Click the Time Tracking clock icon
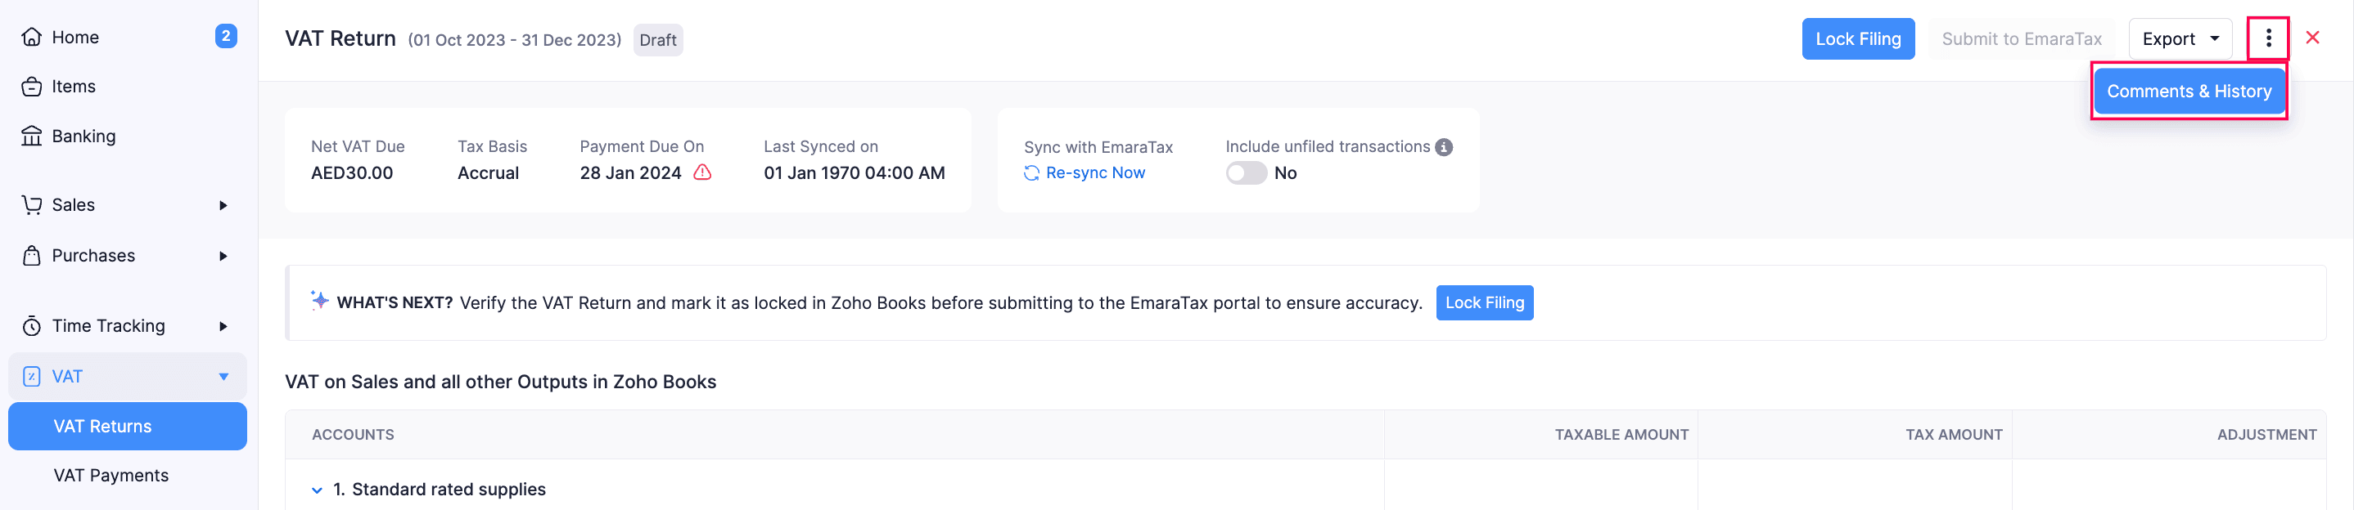2354x510 pixels. 32,327
